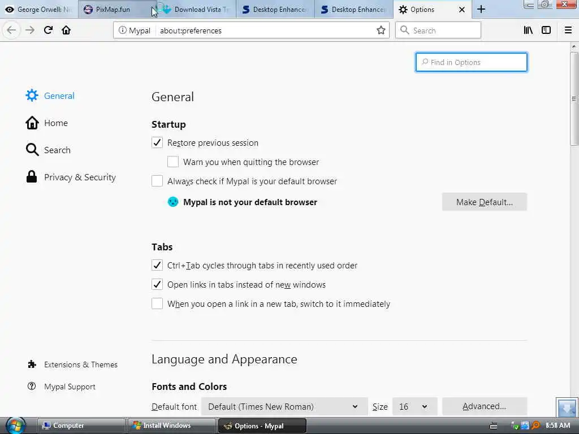579x434 pixels.
Task: Enable switch to new tab immediately checkbox
Action: coord(157,303)
